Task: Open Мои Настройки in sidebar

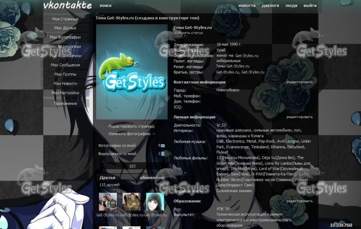Action: pyautogui.click(x=65, y=93)
